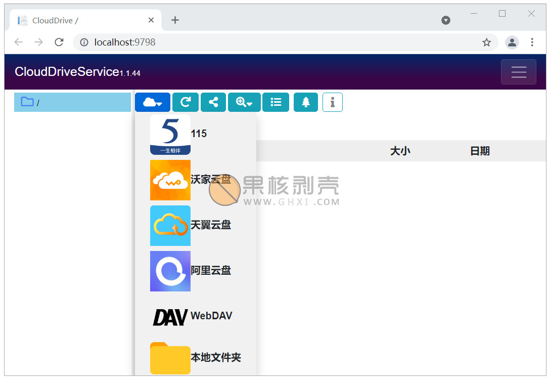
Task: Click the refresh toolbar button
Action: coord(186,102)
